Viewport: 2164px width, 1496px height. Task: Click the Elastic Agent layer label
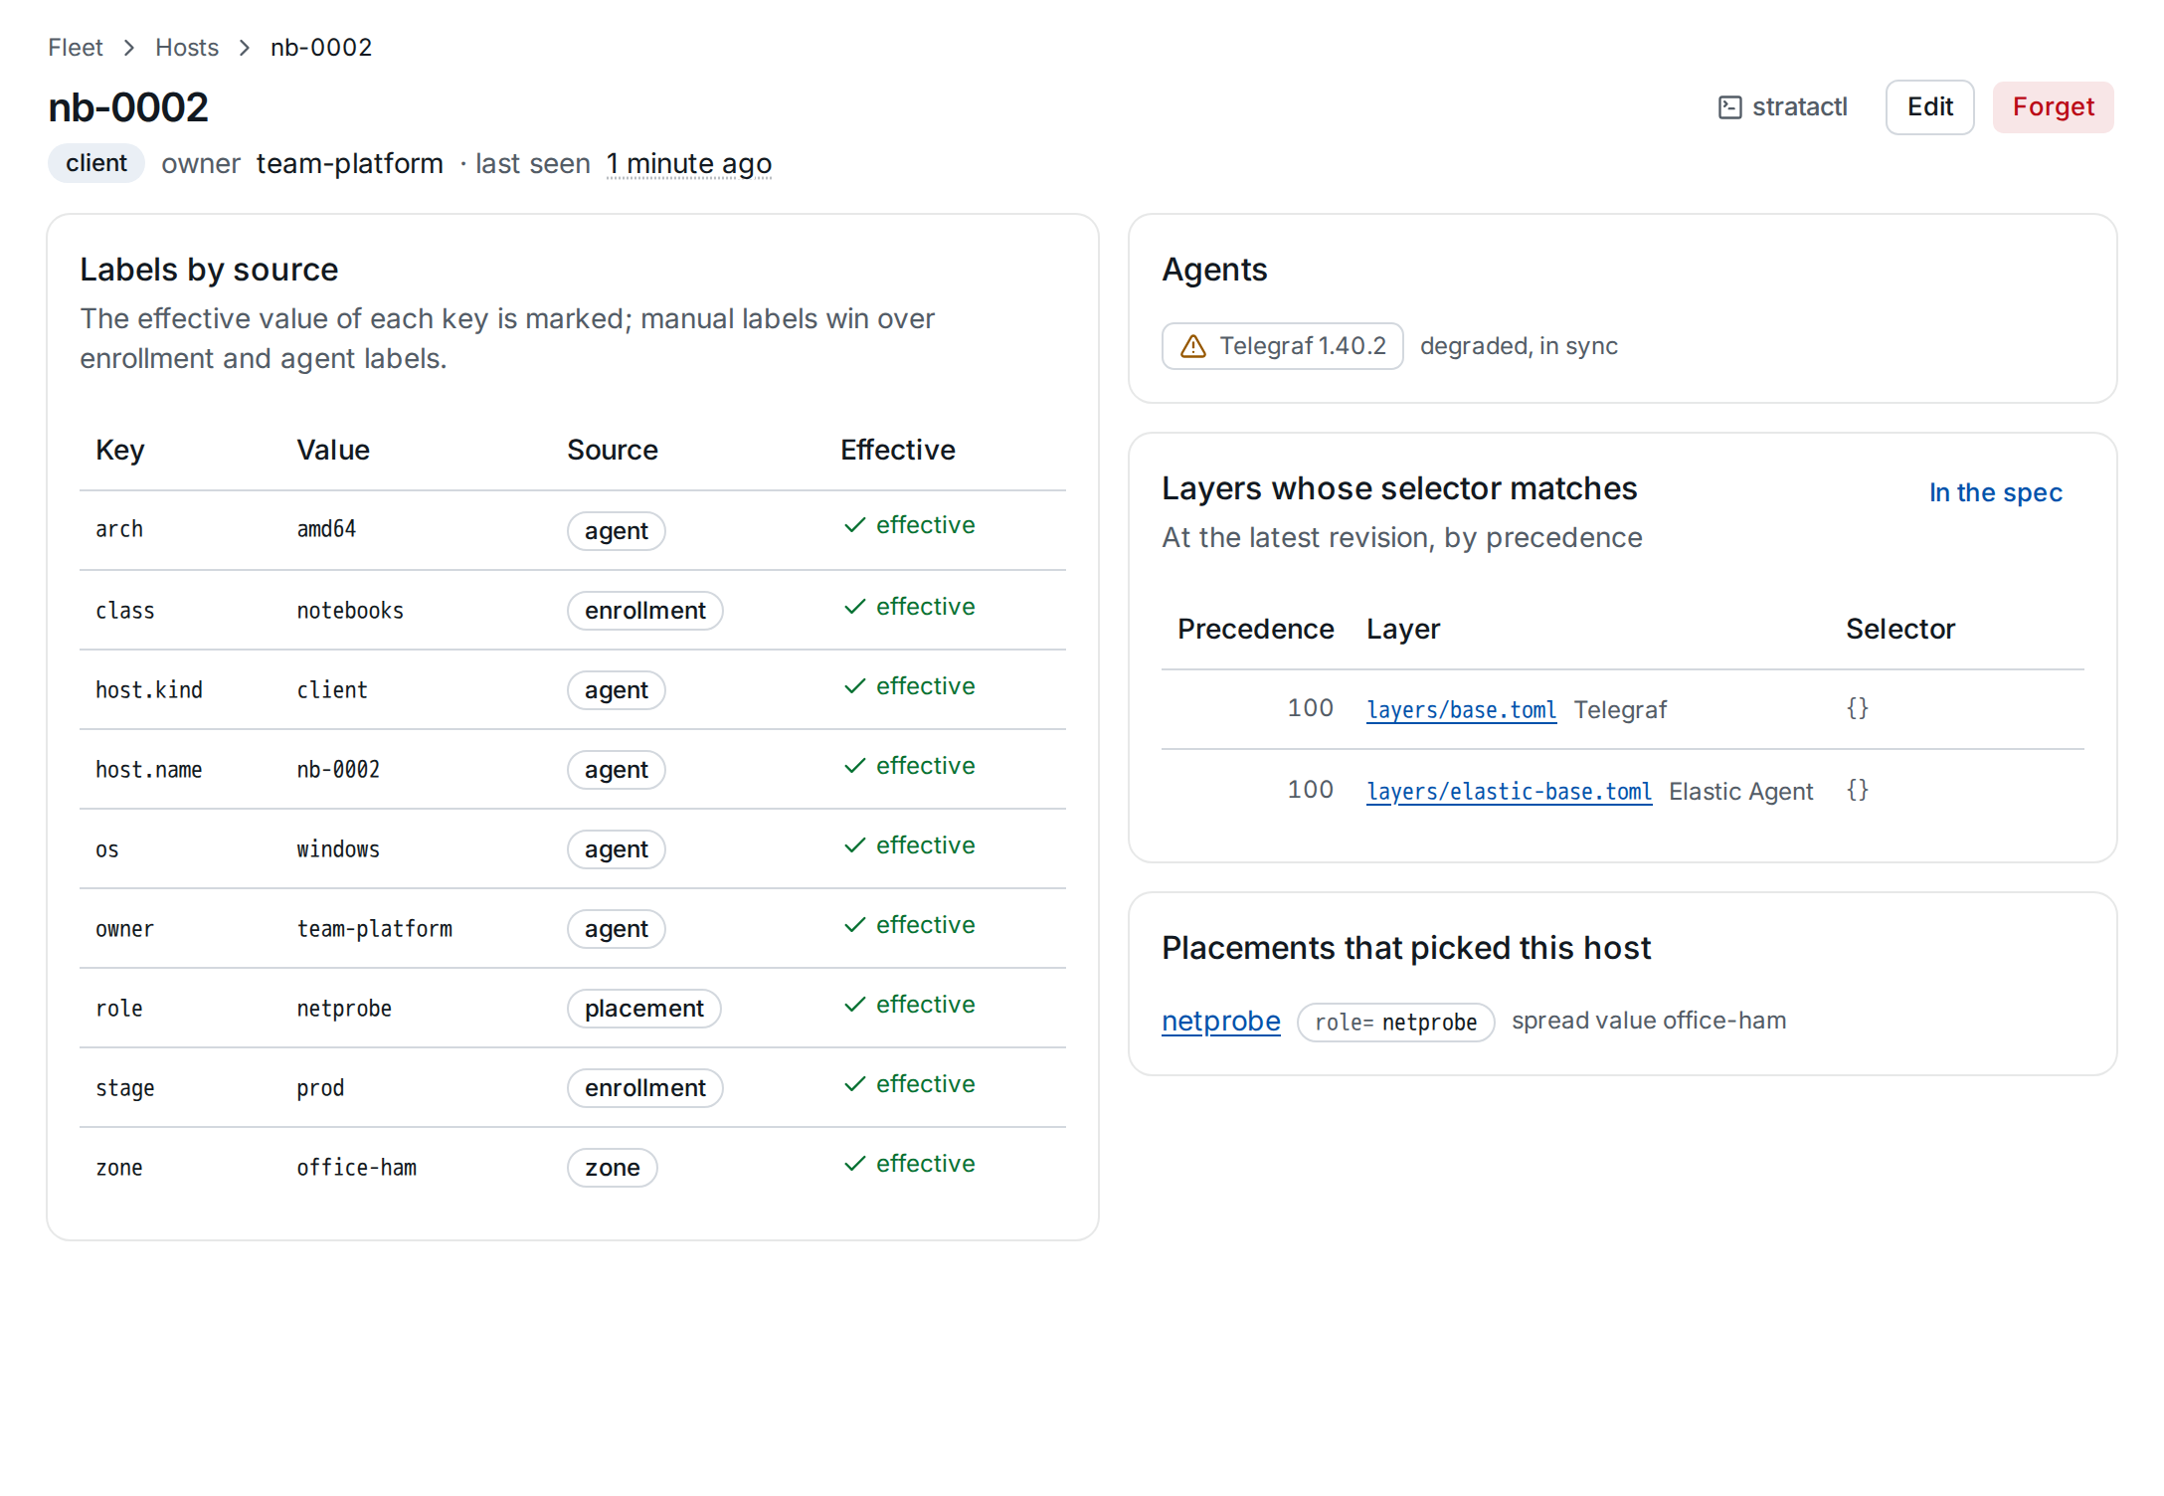(1740, 792)
